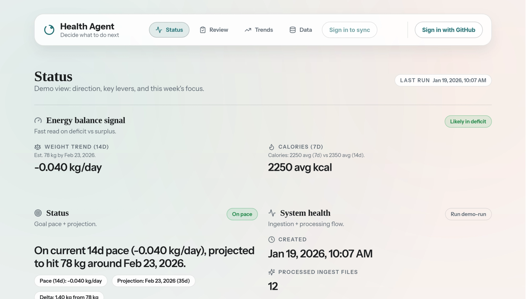Click the Last Run timestamp pill
Screen dimensions: 526x299
click(x=443, y=80)
